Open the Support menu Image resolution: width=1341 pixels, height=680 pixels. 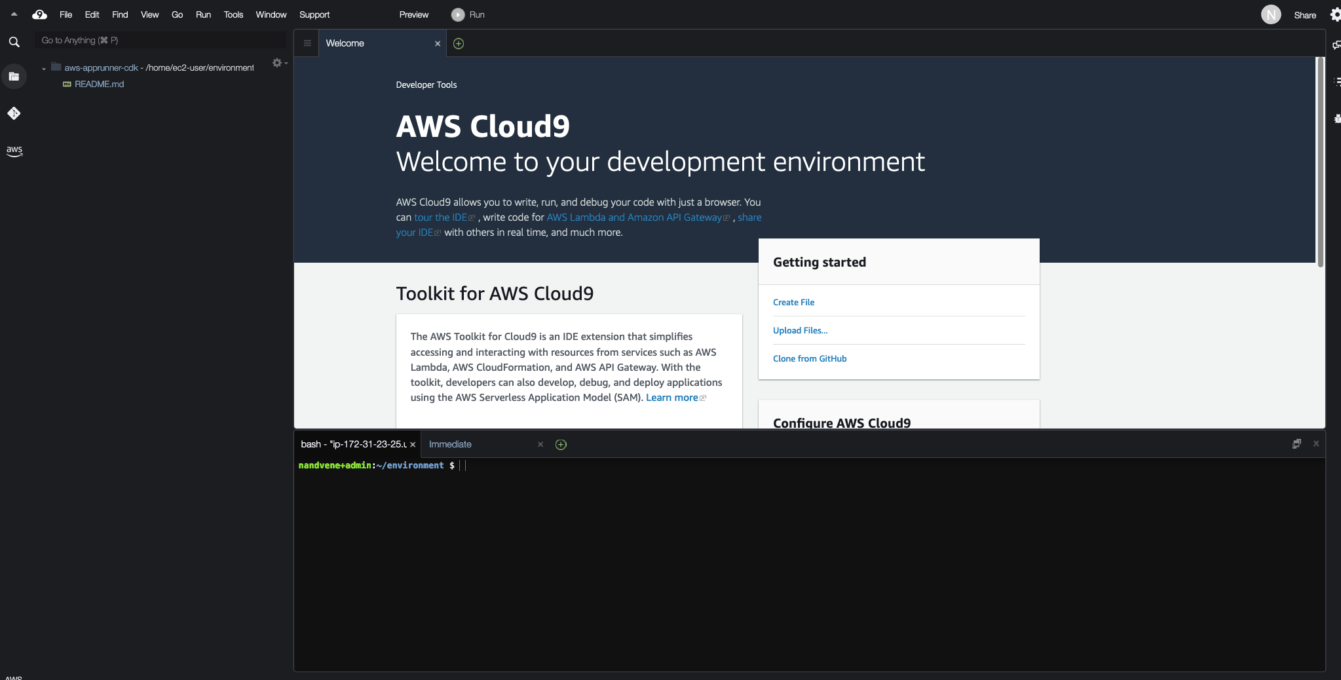314,14
